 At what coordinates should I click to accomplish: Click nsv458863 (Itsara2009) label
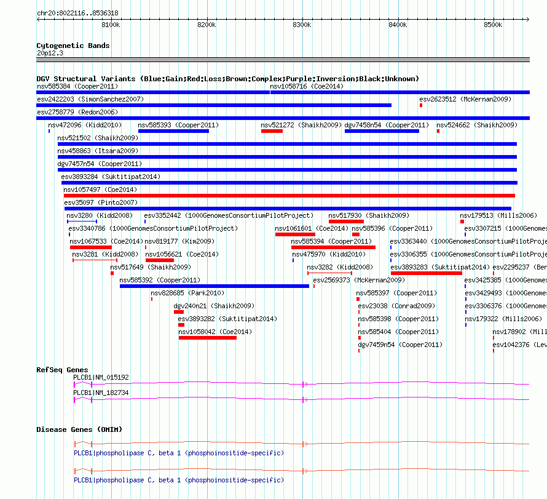98,151
